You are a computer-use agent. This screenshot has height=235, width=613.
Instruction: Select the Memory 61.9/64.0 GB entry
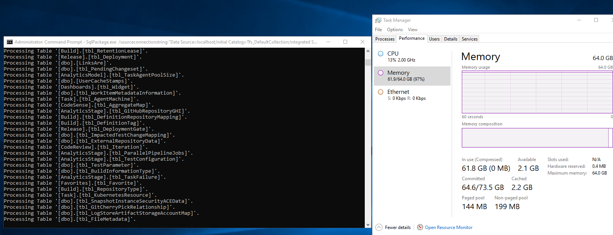point(412,76)
